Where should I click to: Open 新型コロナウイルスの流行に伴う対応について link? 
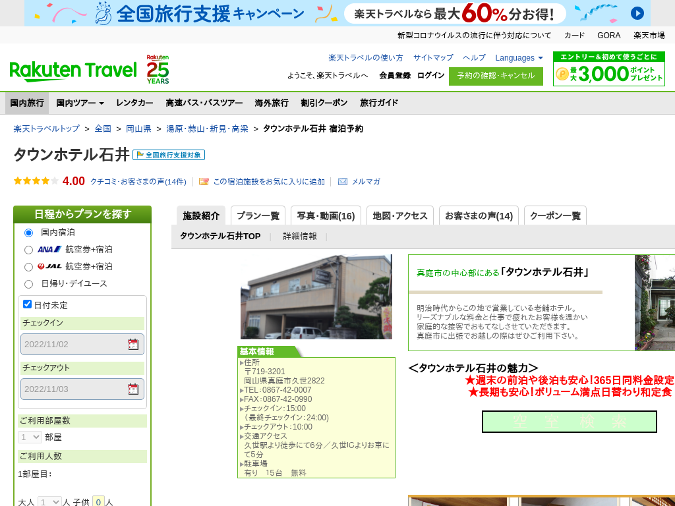(x=474, y=36)
